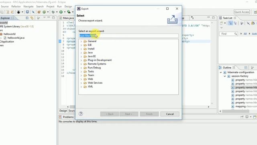257x145 pixels.
Task: Expand the EJB export category
Action: (81, 45)
